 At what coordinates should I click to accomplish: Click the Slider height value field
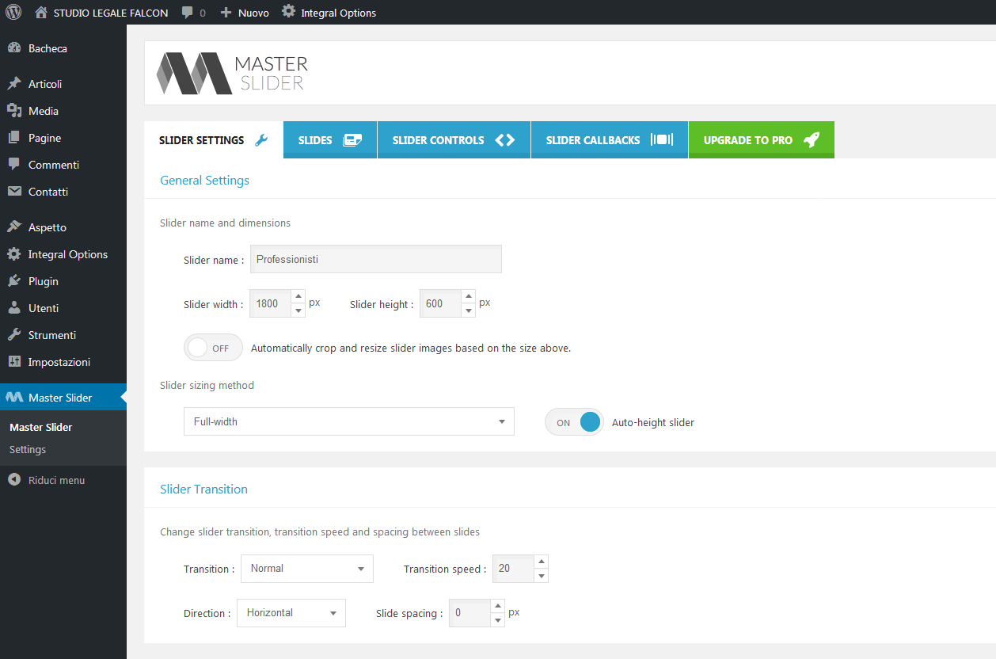441,303
